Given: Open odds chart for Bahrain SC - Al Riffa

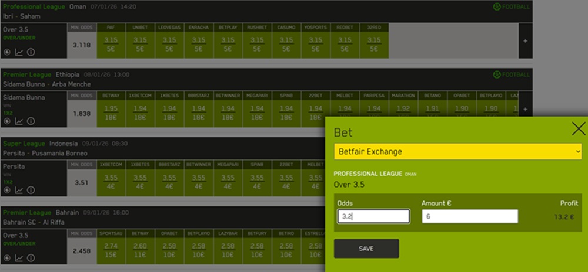Looking at the screenshot, I should [x=19, y=258].
